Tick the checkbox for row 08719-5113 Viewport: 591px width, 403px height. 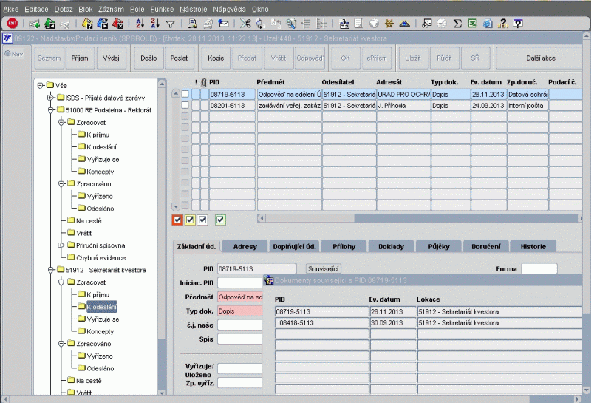click(x=185, y=95)
